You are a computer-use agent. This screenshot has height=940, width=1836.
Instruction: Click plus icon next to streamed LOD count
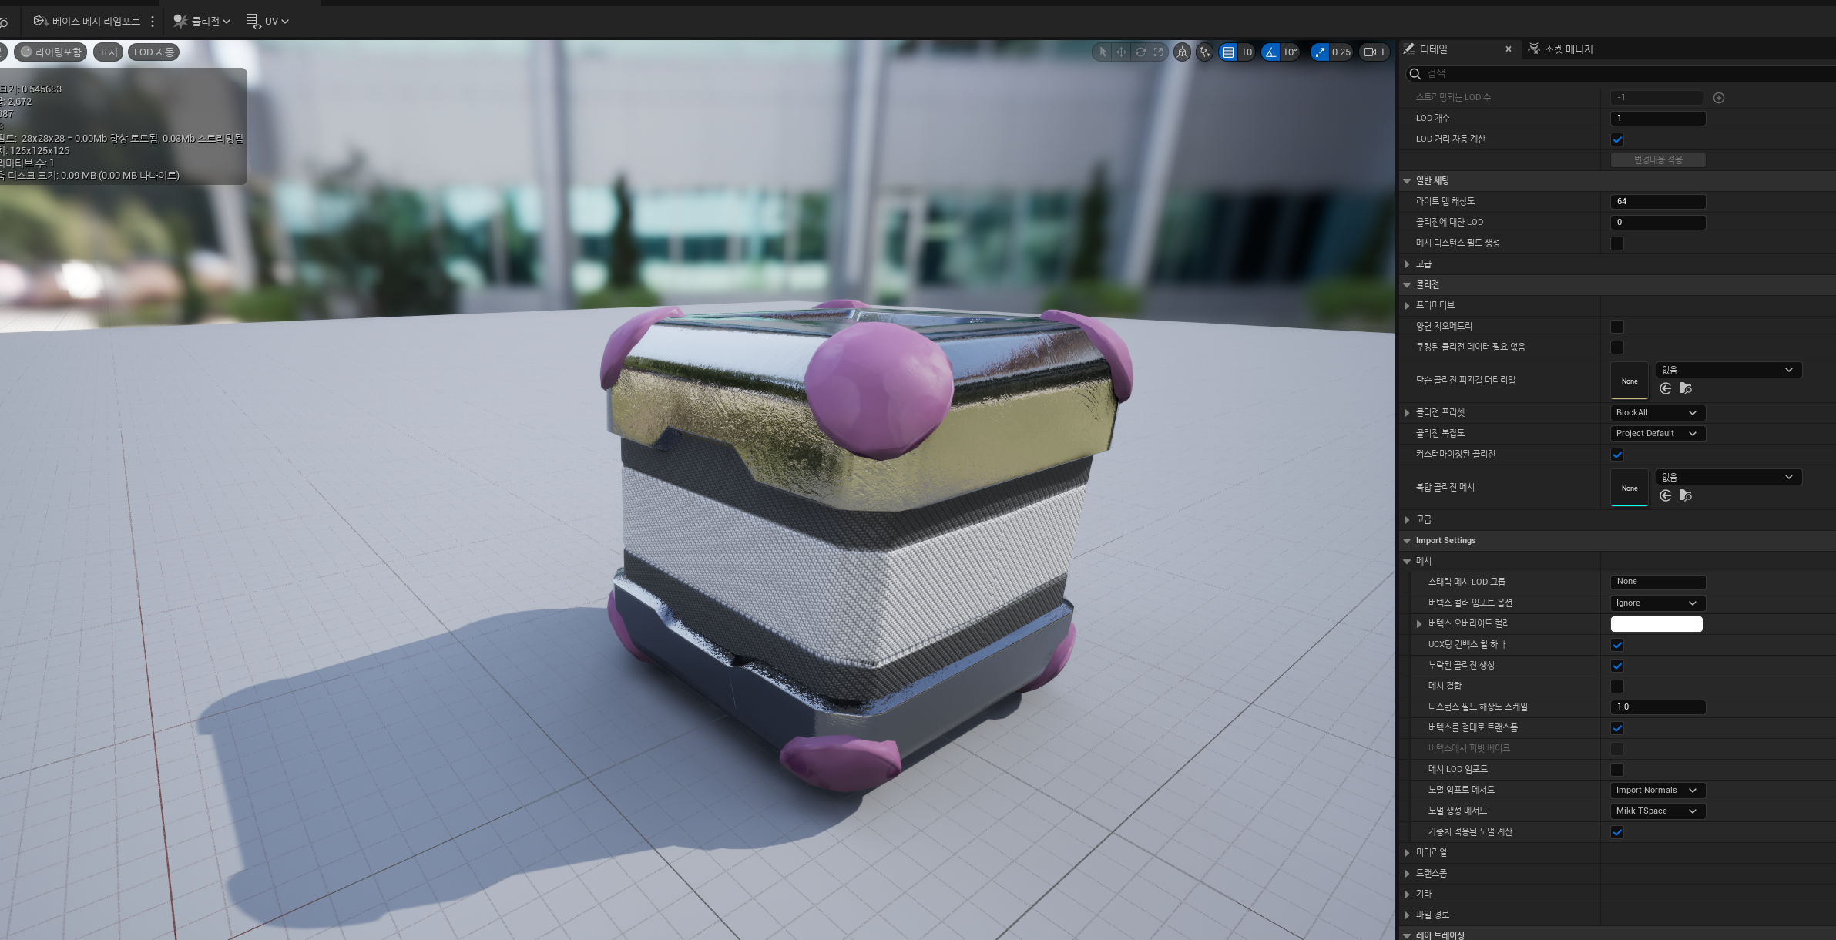click(x=1718, y=98)
